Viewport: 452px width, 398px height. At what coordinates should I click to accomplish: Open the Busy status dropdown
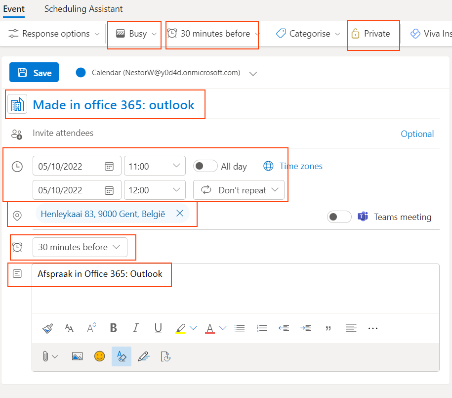click(x=136, y=34)
